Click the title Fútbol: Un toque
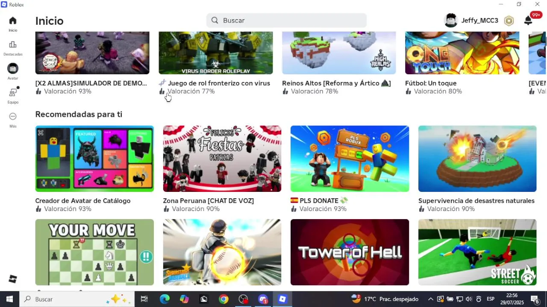The image size is (547, 307). (431, 83)
